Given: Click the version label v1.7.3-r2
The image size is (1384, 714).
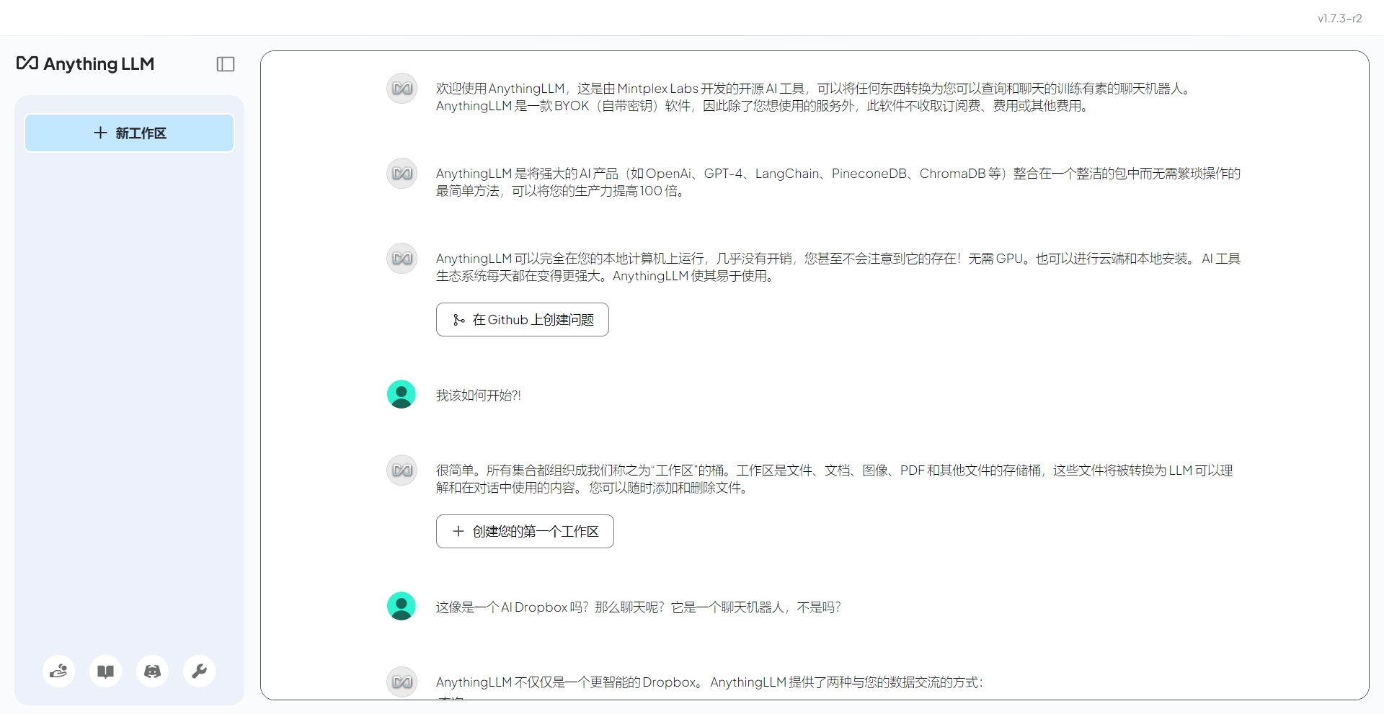Looking at the screenshot, I should pos(1339,19).
